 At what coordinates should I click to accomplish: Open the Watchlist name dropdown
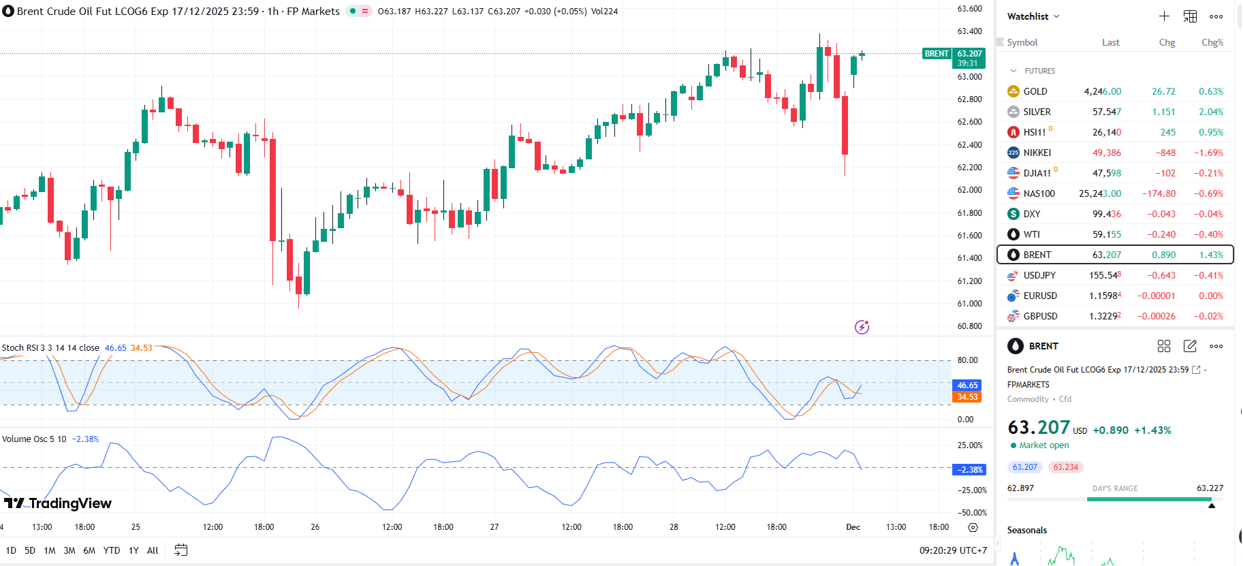coord(1033,16)
